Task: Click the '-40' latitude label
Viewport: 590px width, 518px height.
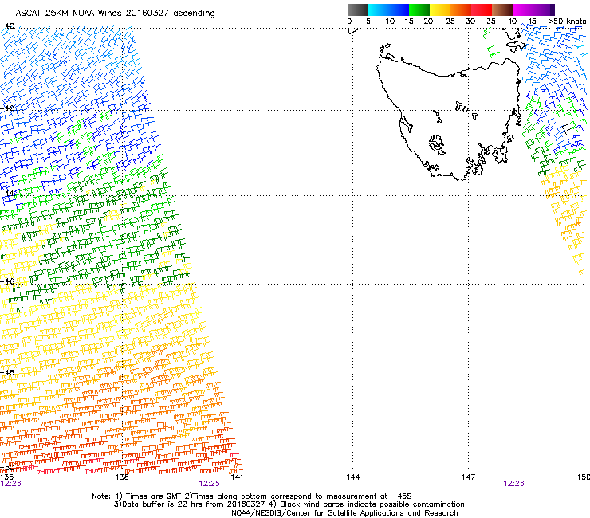Action: (x=7, y=26)
